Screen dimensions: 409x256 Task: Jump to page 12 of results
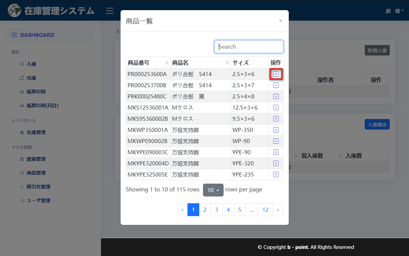point(265,210)
